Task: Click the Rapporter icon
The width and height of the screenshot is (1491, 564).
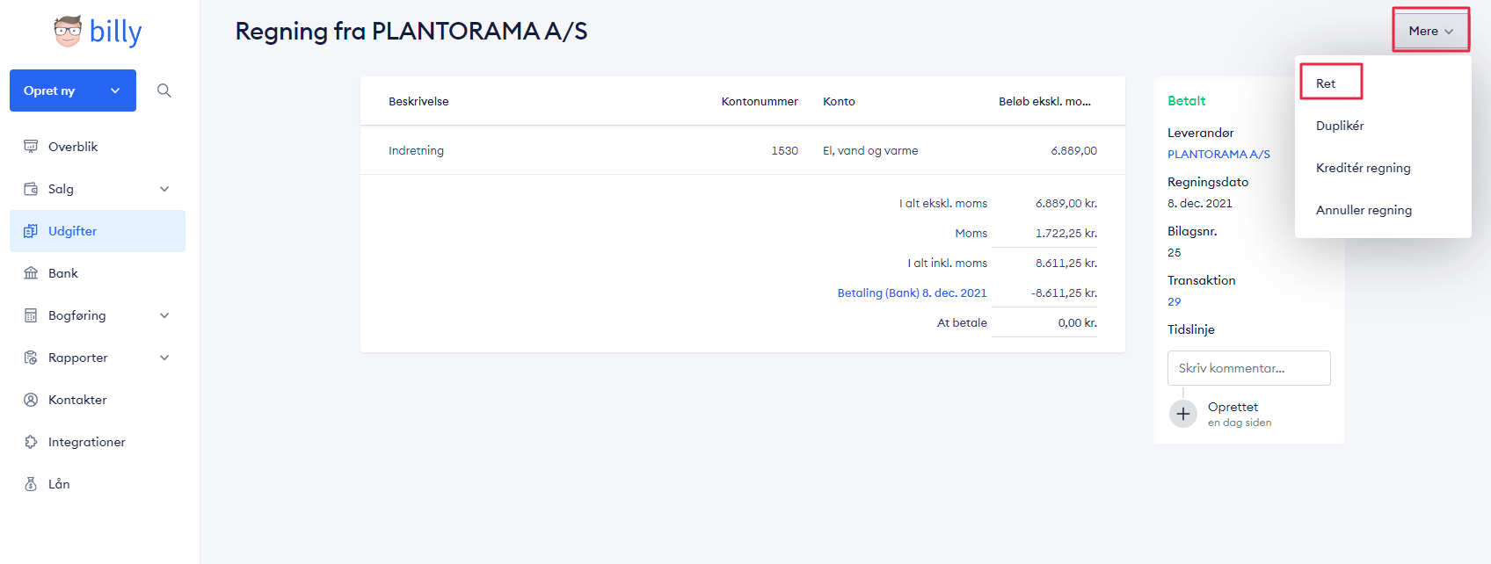Action: [31, 358]
